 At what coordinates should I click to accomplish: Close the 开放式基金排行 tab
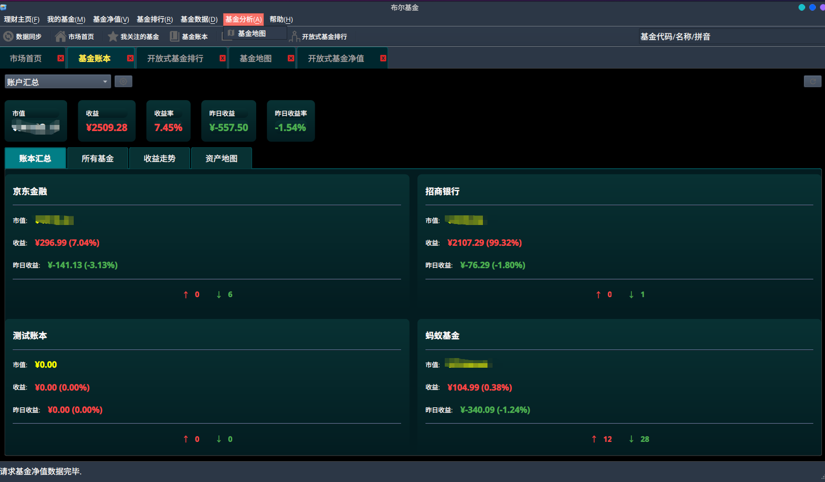222,58
